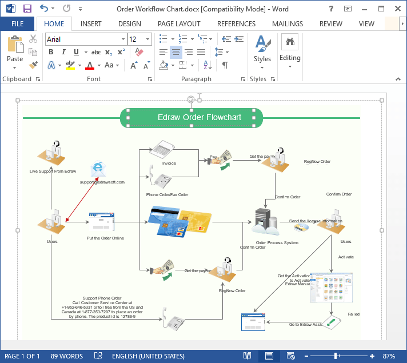This screenshot has width=407, height=363.
Task: Open Ribbon Display Options
Action: tap(348, 9)
